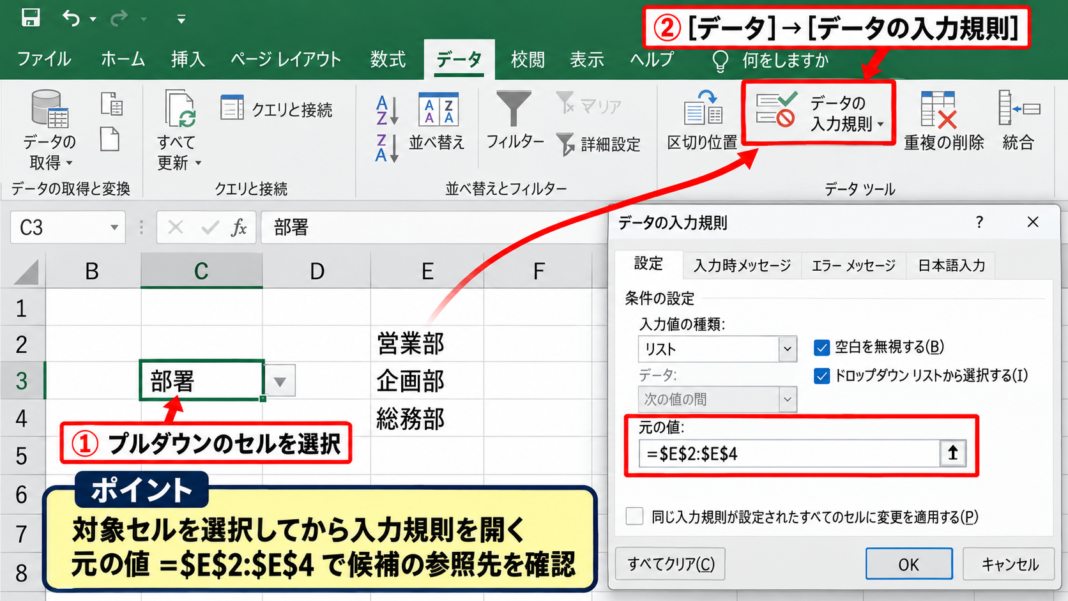Viewport: 1068px width, 601px height.
Task: Switch to エラー メッセージ dialog tab
Action: pyautogui.click(x=853, y=265)
